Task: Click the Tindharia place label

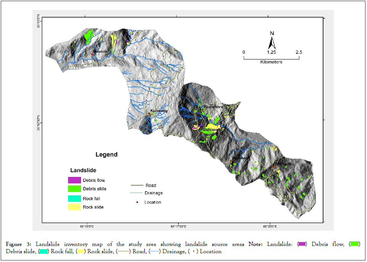Action: 284,164
